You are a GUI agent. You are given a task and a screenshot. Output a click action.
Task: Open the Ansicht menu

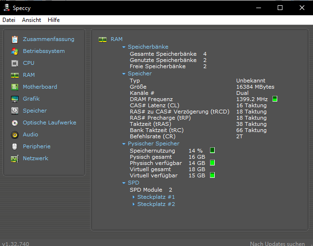coord(31,20)
